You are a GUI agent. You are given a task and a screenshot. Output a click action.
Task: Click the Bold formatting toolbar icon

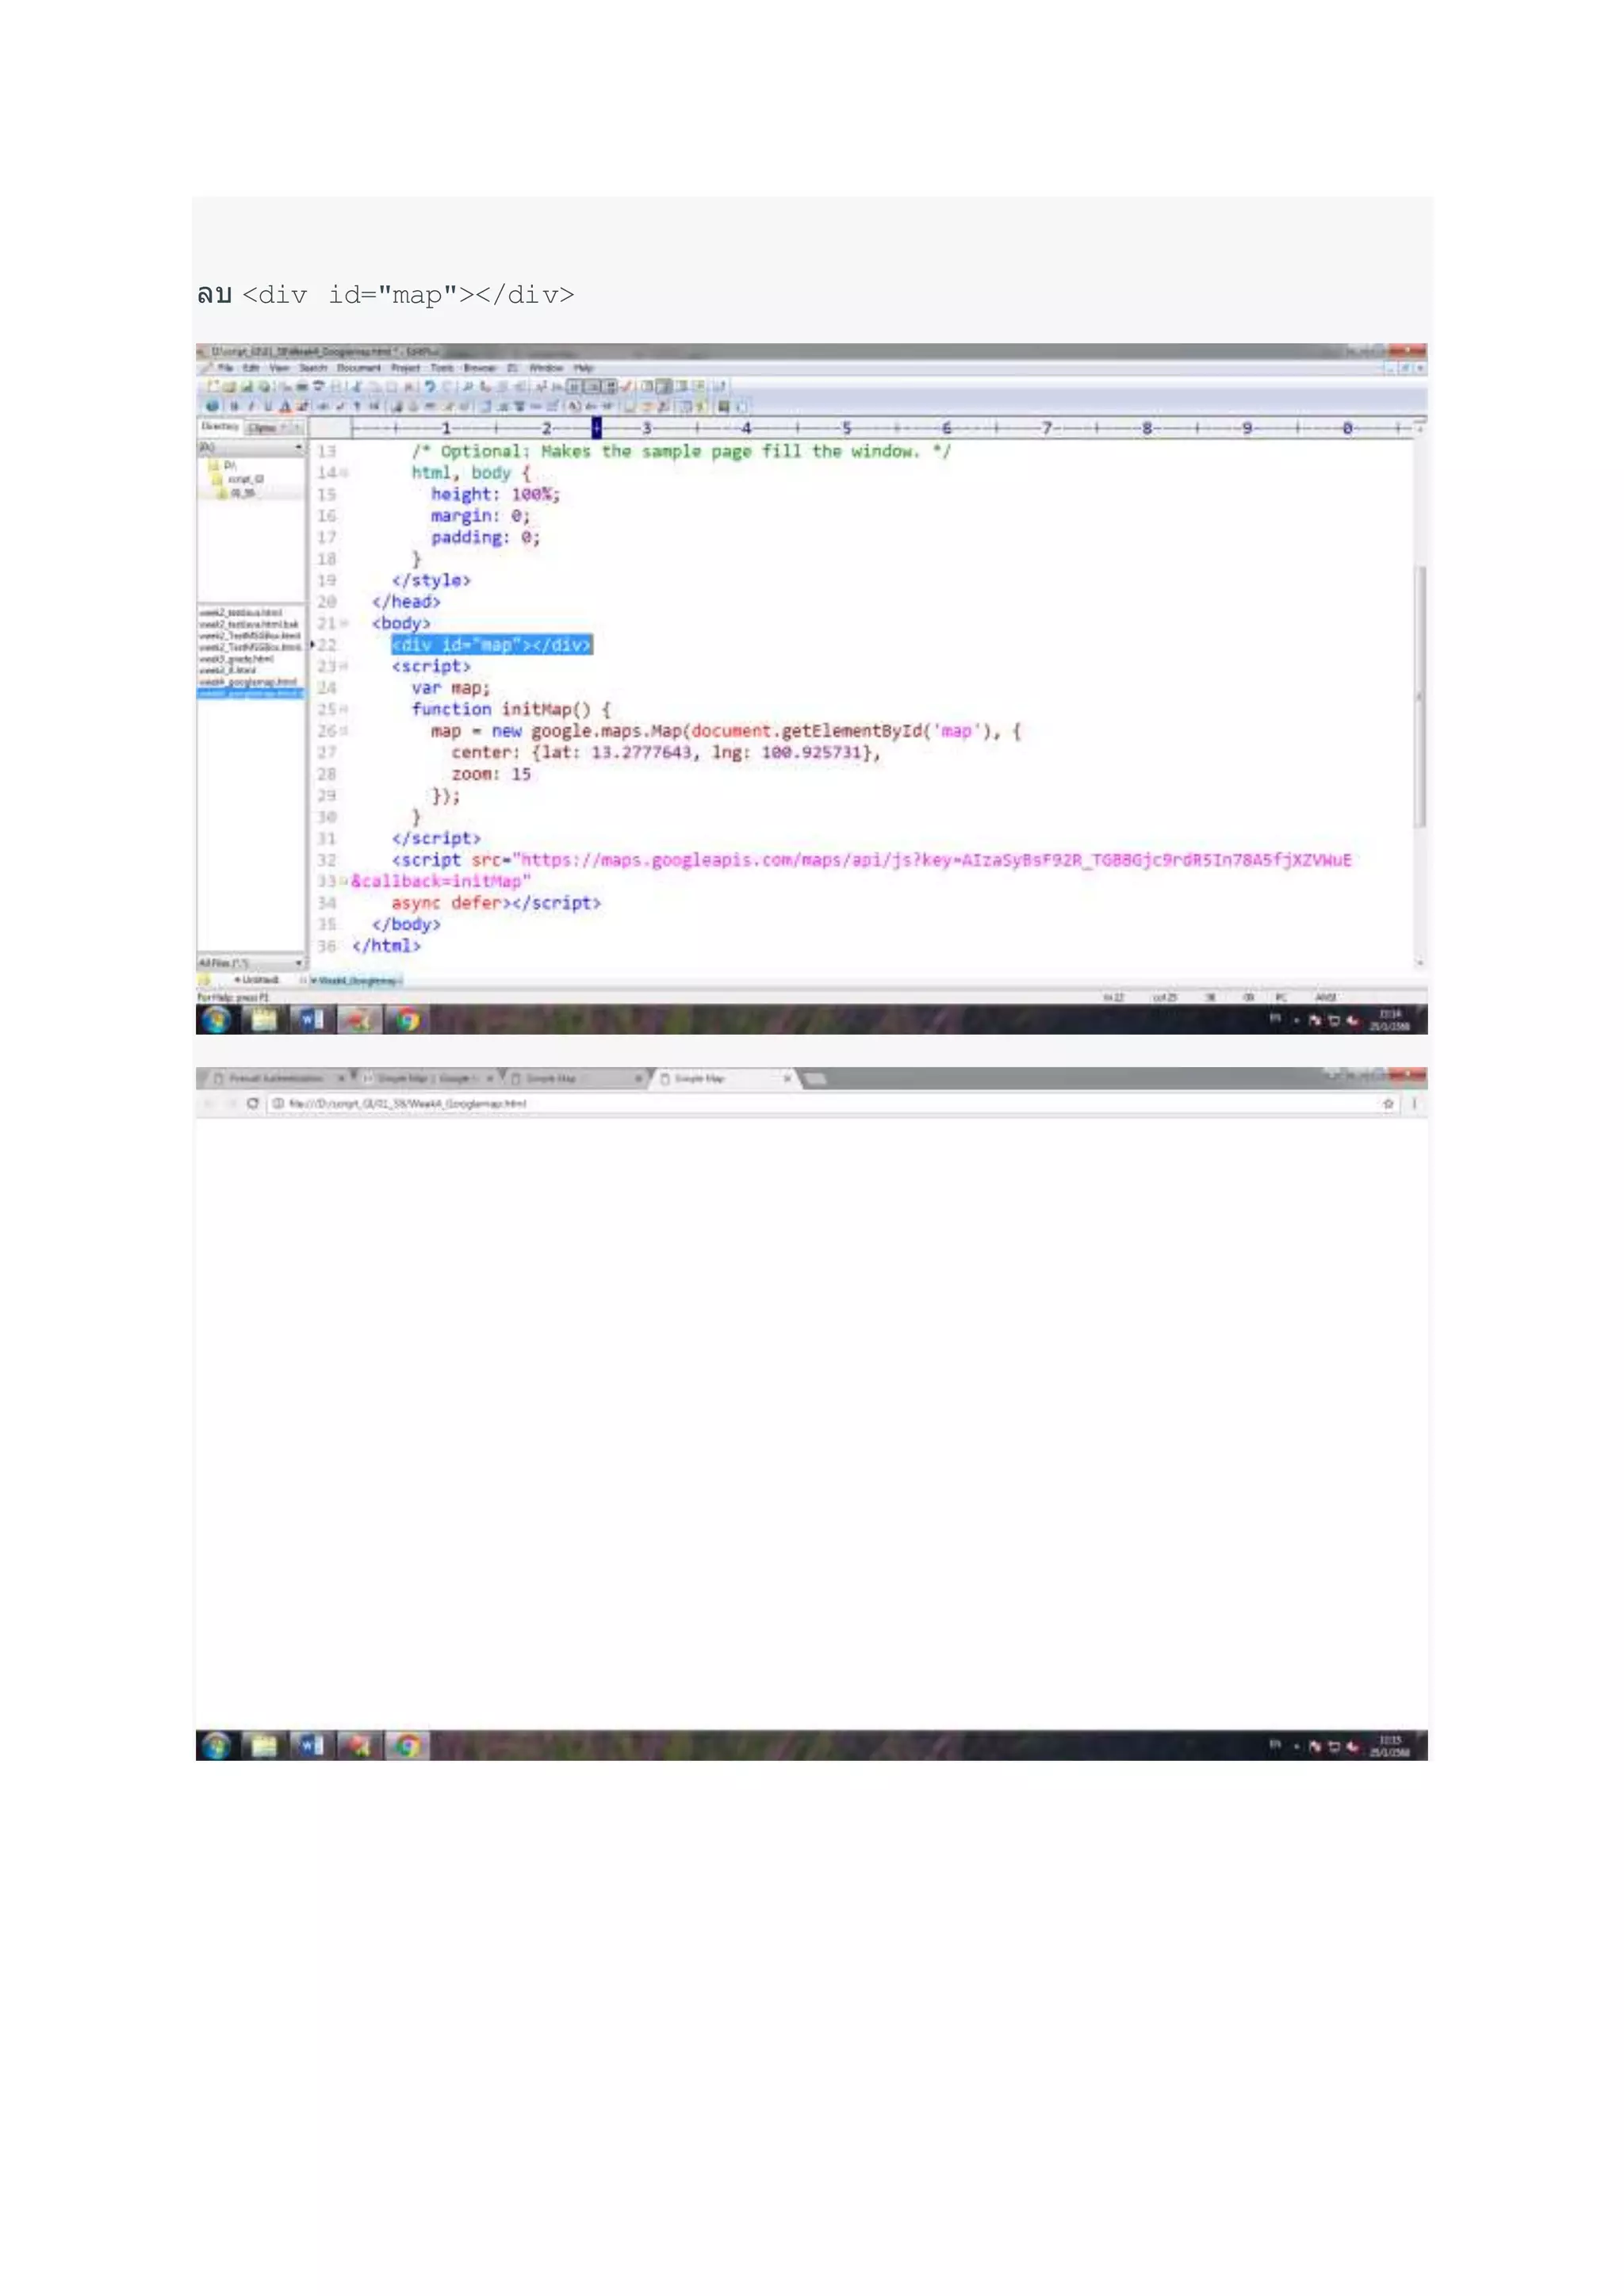click(x=234, y=406)
